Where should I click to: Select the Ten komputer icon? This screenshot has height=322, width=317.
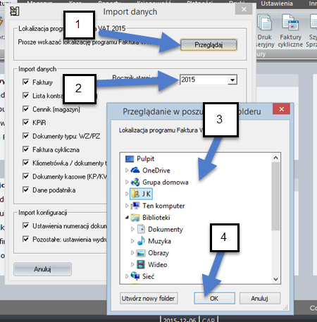coord(135,206)
